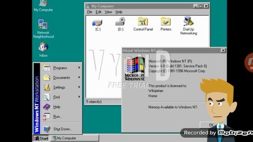253x142 pixels.
Task: Click the '5 object(s)' status bar text
Action: 94,102
